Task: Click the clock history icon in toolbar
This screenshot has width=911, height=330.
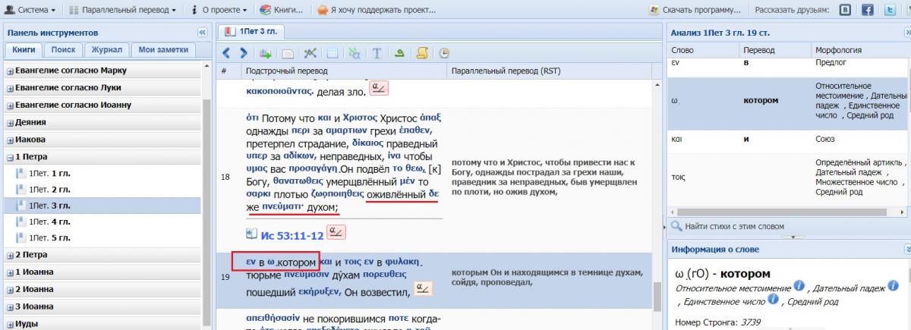Action: (444, 53)
